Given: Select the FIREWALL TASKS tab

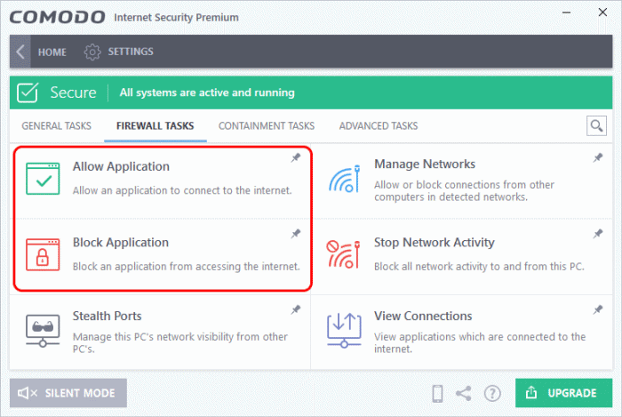Looking at the screenshot, I should pos(155,125).
